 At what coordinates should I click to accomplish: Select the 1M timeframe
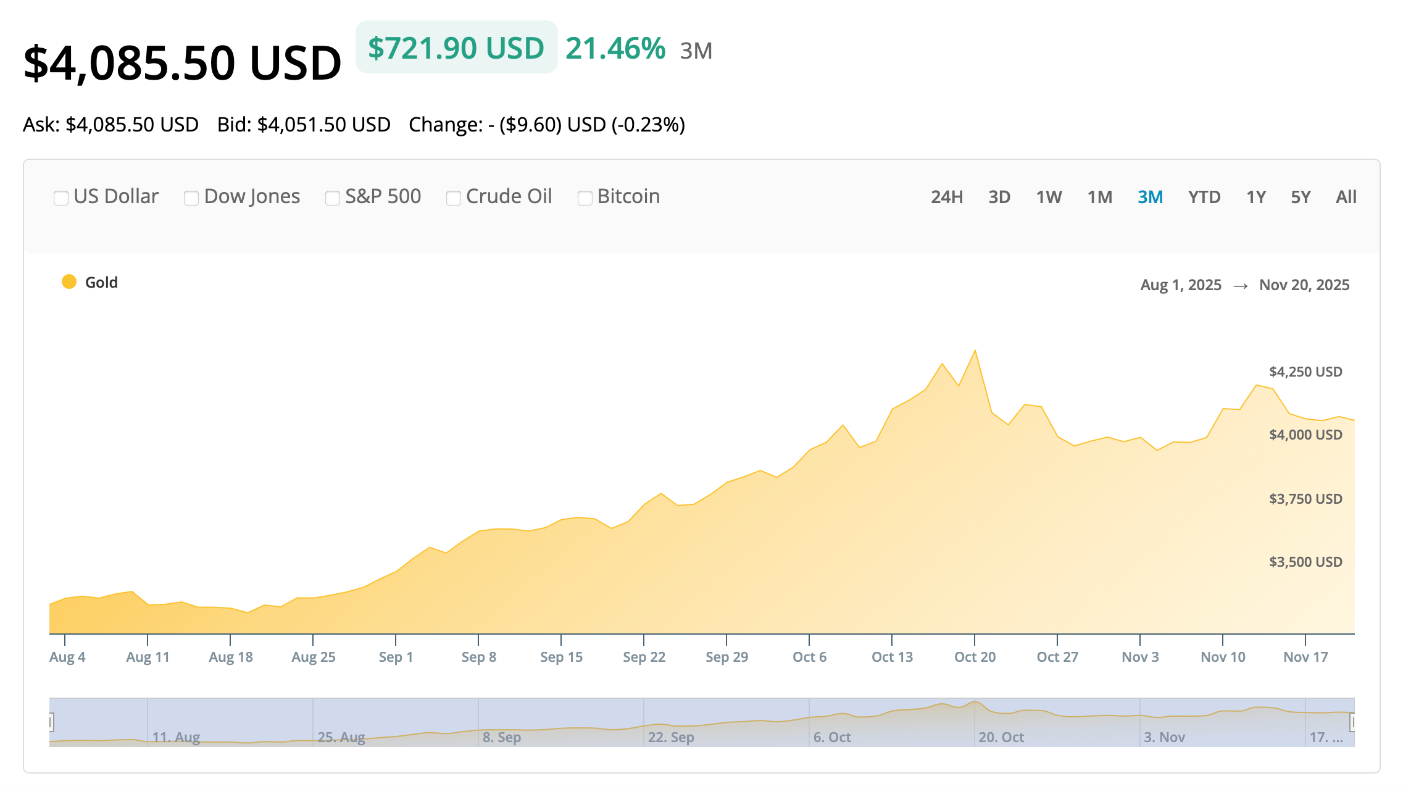click(1100, 196)
